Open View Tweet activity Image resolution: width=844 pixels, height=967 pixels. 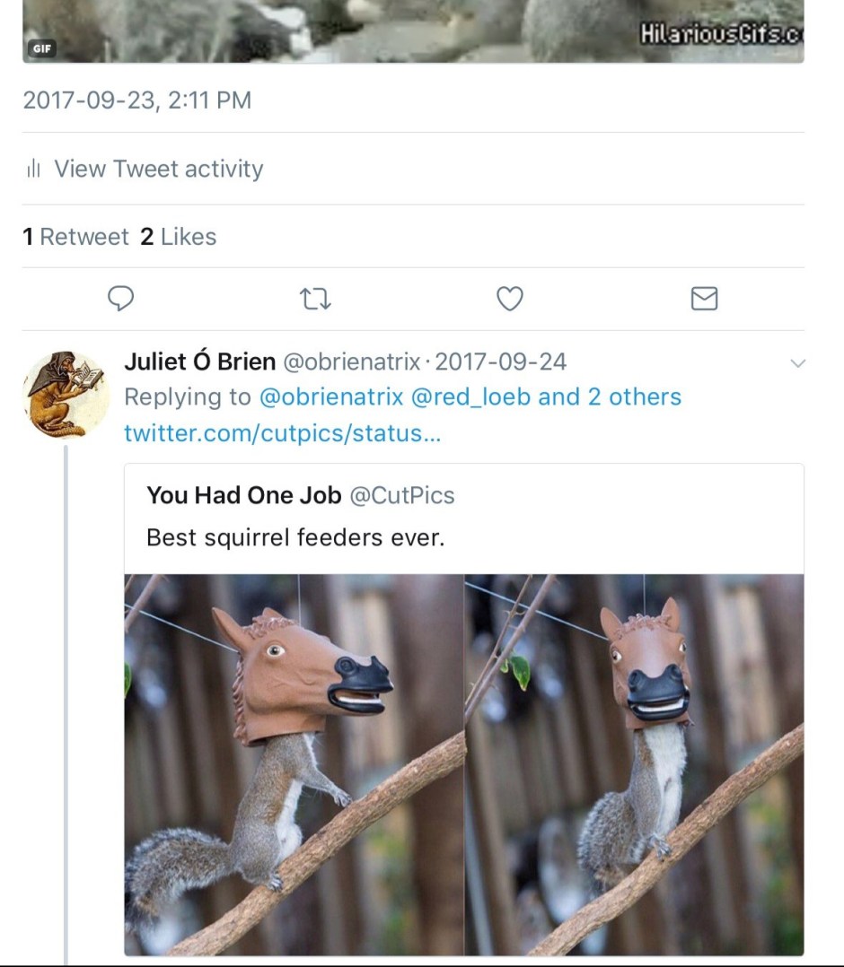coord(158,169)
